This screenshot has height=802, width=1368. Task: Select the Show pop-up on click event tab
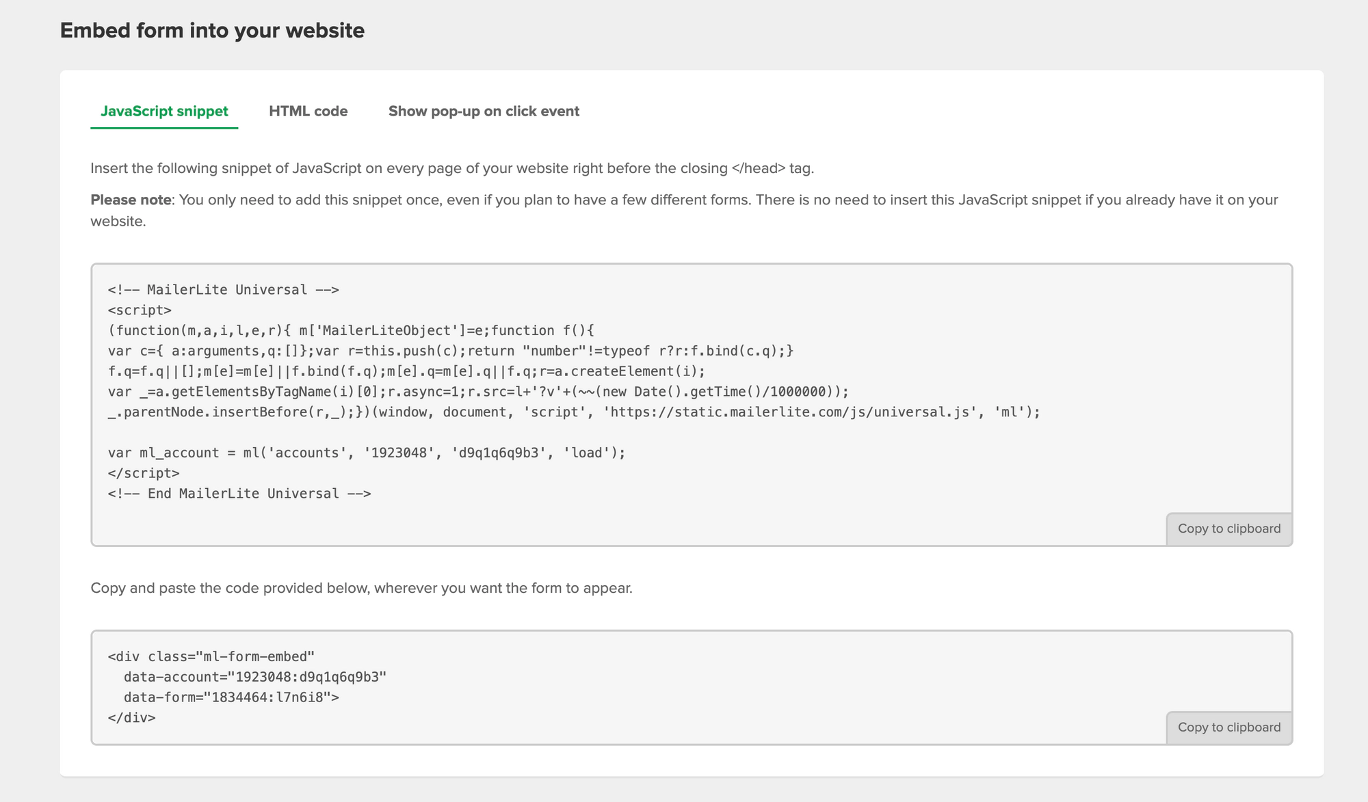(x=484, y=111)
